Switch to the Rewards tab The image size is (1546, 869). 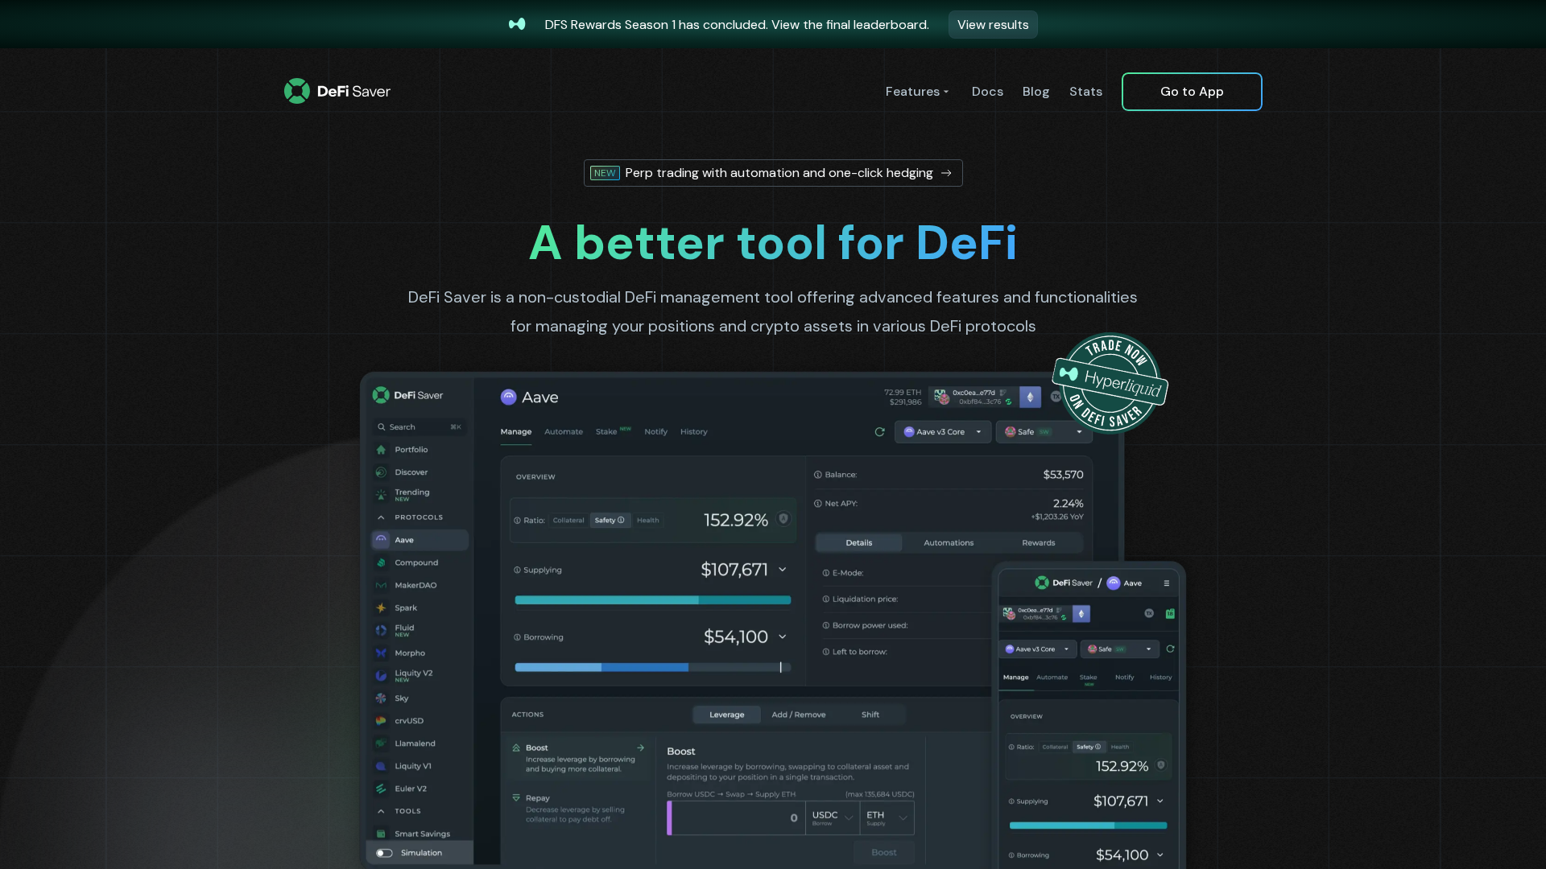coord(1038,543)
